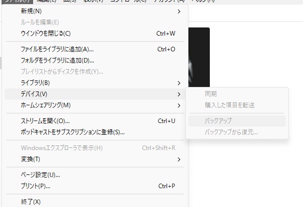This screenshot has height=207, width=303.
Task: Click the album artwork behind the menu
Action: pos(199,57)
